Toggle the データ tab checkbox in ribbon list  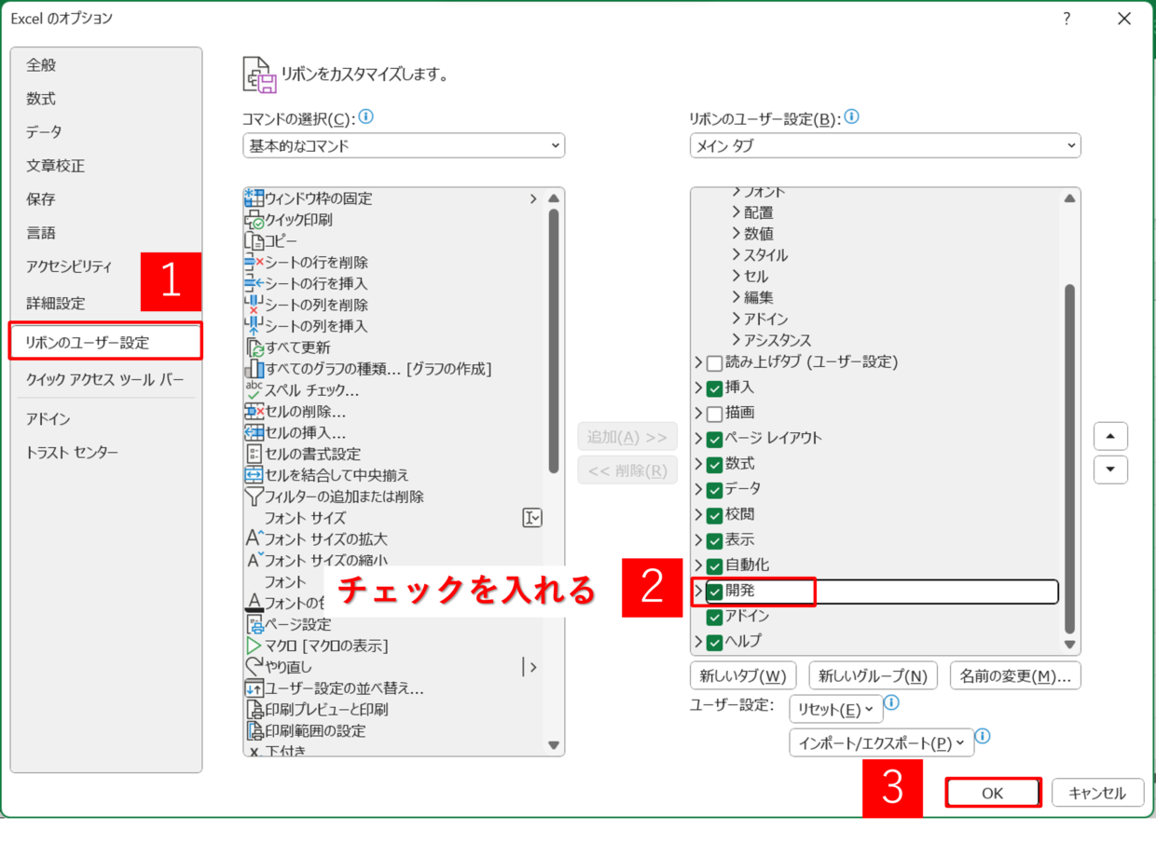(715, 489)
